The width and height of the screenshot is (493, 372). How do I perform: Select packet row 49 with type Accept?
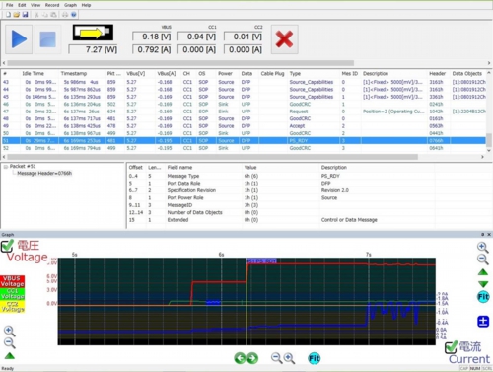pos(244,126)
